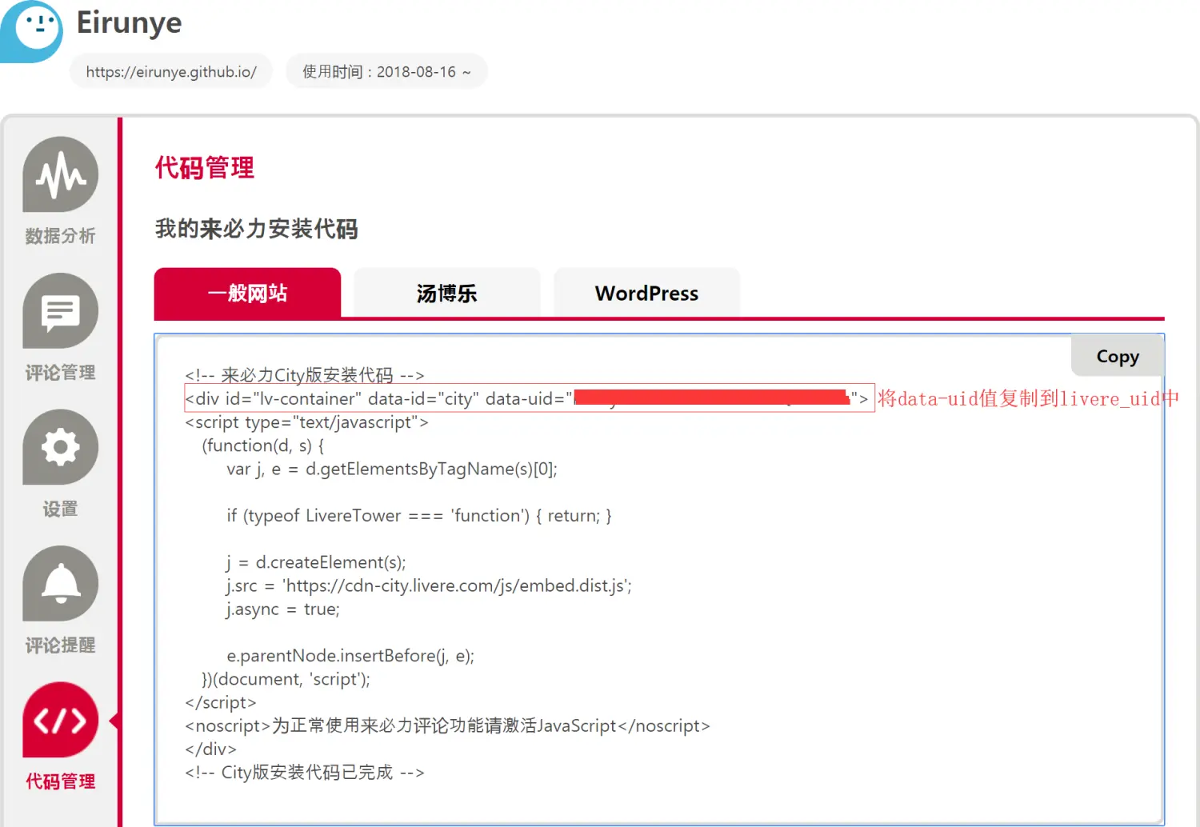
Task: Click the })(document, 'script'); line
Action: (x=286, y=679)
